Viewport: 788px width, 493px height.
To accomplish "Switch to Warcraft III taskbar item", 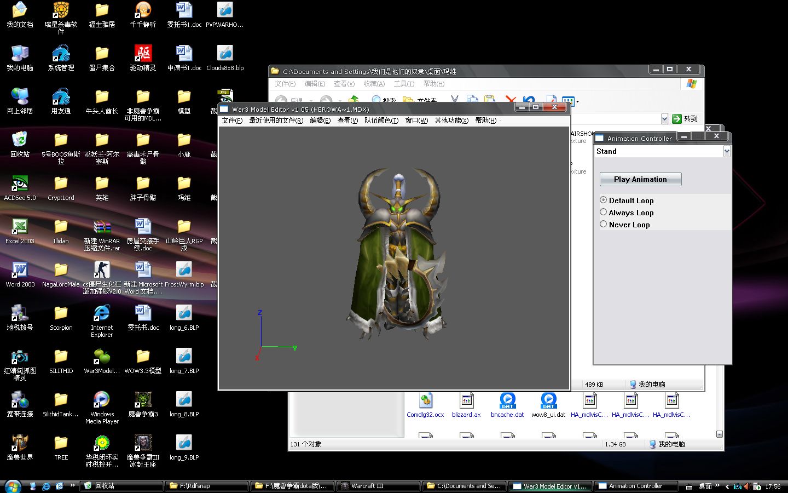I will click(x=378, y=486).
